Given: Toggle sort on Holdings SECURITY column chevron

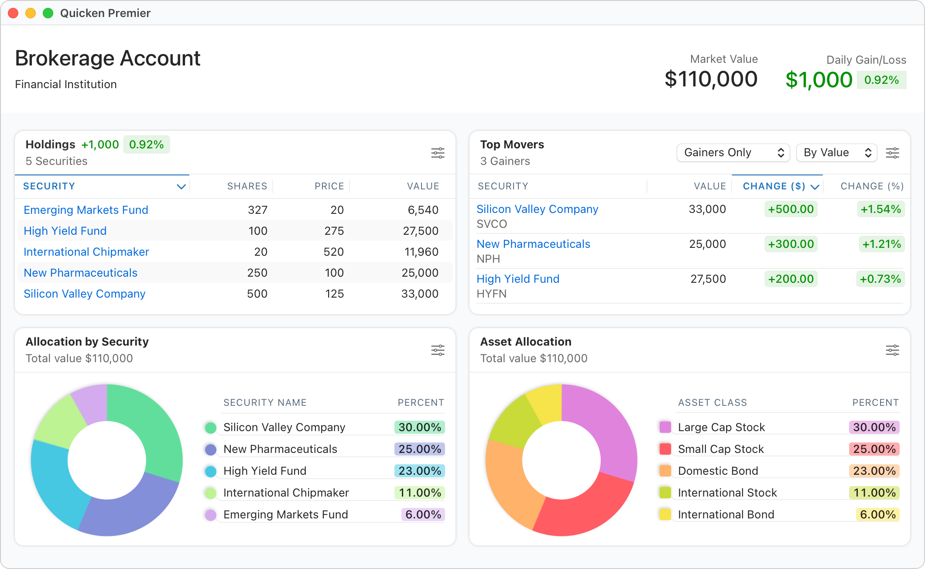Looking at the screenshot, I should coord(181,187).
